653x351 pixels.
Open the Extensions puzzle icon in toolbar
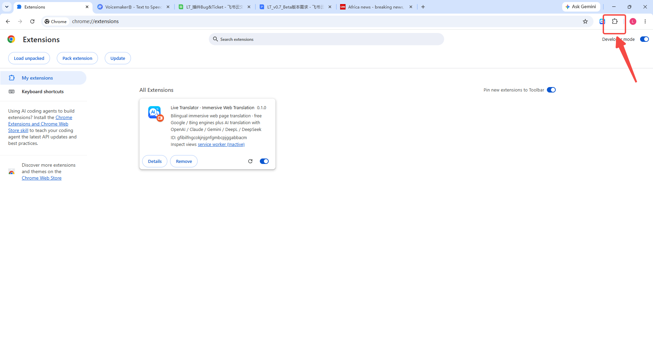pos(615,21)
